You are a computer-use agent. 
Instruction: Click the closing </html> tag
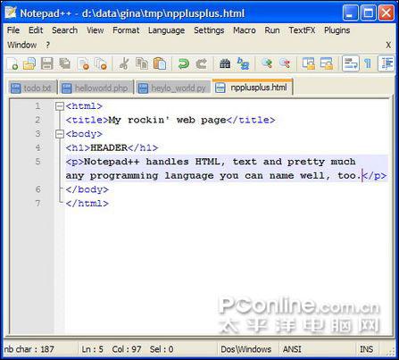[x=87, y=204]
